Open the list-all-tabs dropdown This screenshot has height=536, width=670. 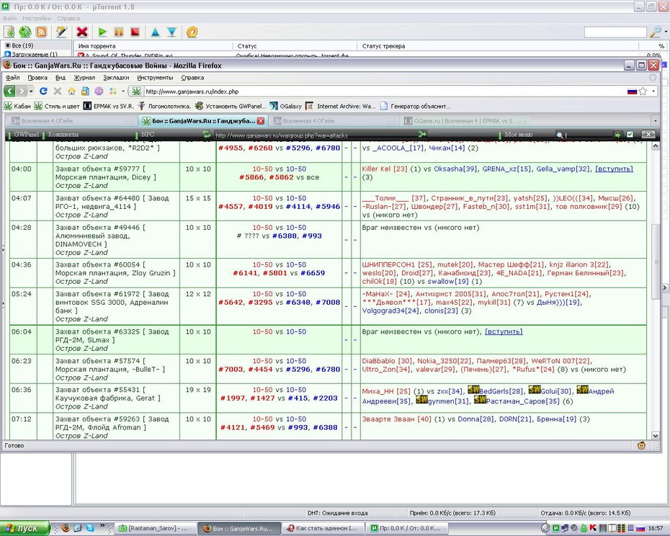[x=656, y=121]
